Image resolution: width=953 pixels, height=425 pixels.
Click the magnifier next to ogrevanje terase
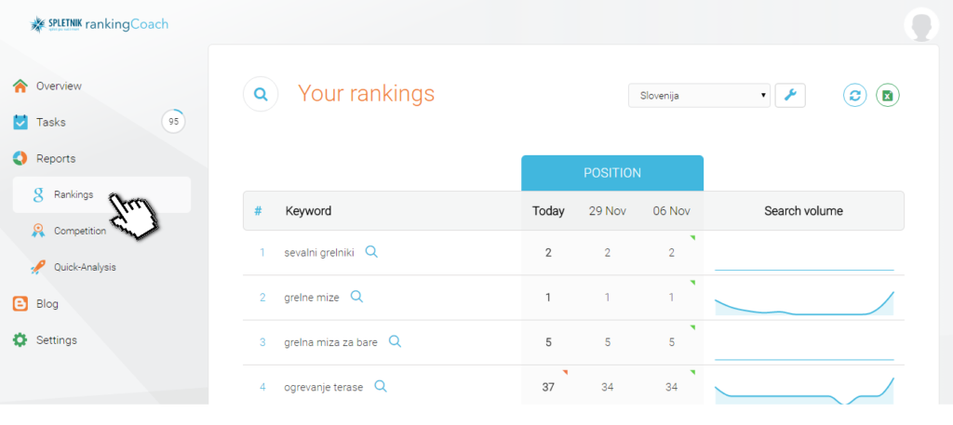click(x=381, y=386)
